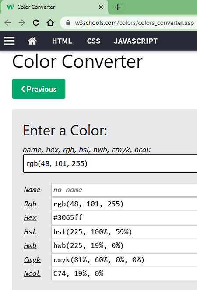
Task: Click the browser forward arrow
Action: click(x=22, y=23)
